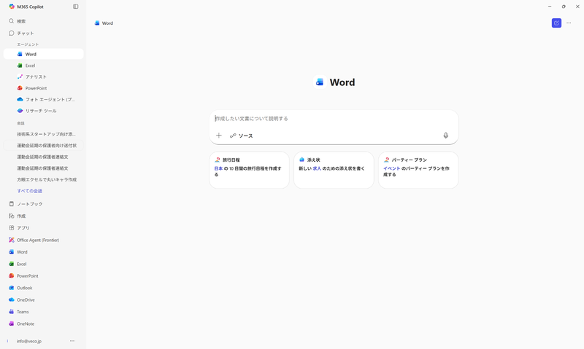Open conversation 運動会延期の保護者向け送付状
The image size is (584, 349).
click(x=43, y=145)
